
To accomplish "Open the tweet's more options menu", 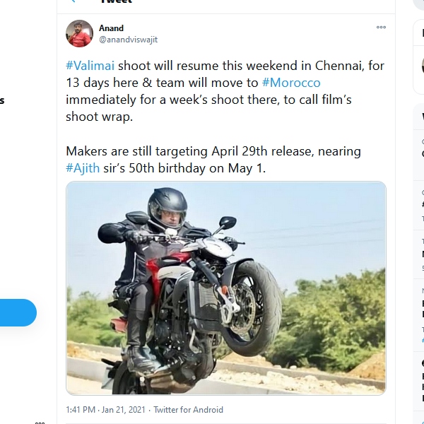I will coord(381,28).
